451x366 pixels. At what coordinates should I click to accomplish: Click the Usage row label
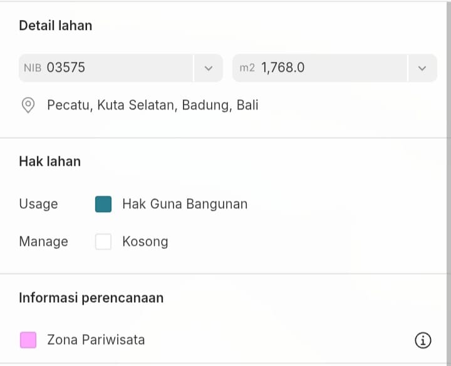[38, 204]
